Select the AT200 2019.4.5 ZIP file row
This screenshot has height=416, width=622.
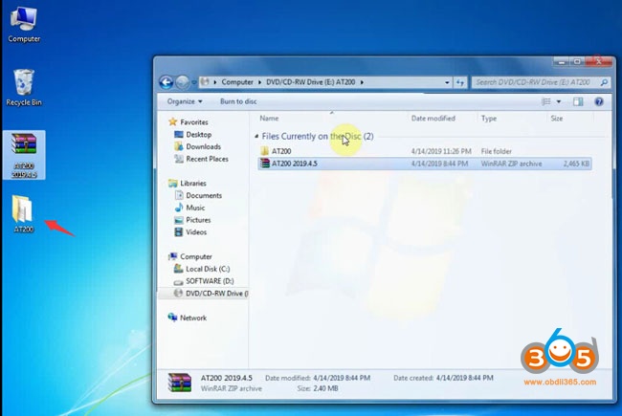tap(299, 164)
